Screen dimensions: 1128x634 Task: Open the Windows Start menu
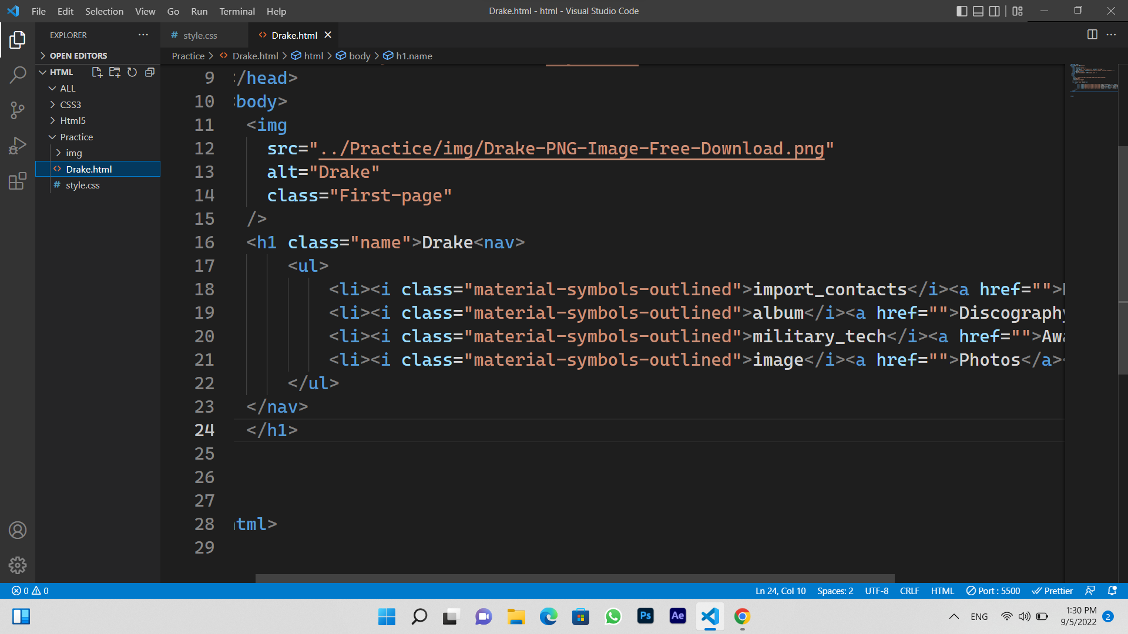[387, 616]
